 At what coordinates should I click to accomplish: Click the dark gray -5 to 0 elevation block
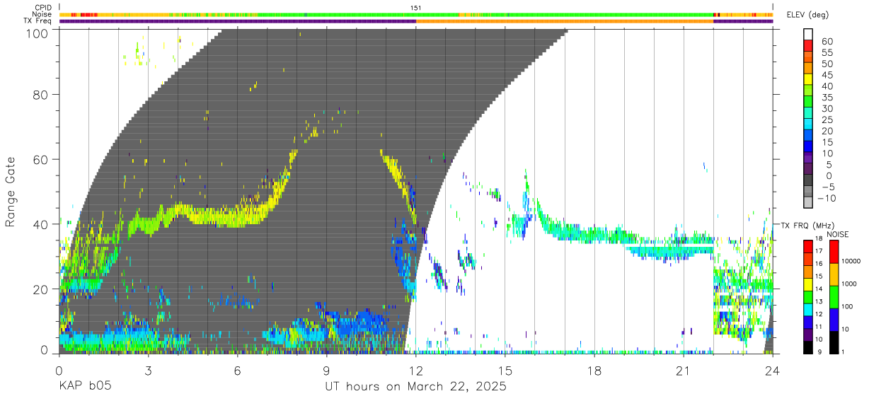tap(809, 180)
